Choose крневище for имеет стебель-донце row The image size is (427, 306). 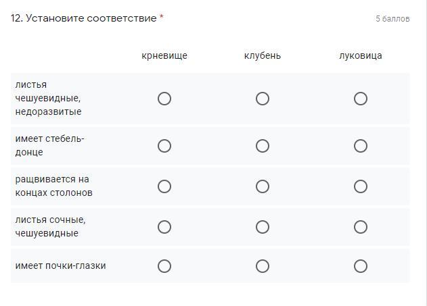coord(164,146)
